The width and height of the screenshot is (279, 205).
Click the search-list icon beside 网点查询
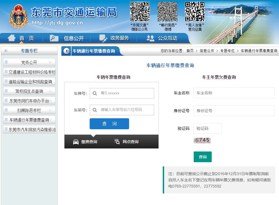click(117, 142)
